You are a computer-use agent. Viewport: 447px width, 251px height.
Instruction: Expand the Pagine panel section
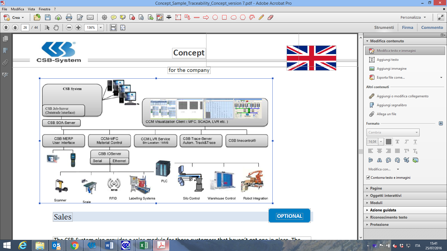376,188
